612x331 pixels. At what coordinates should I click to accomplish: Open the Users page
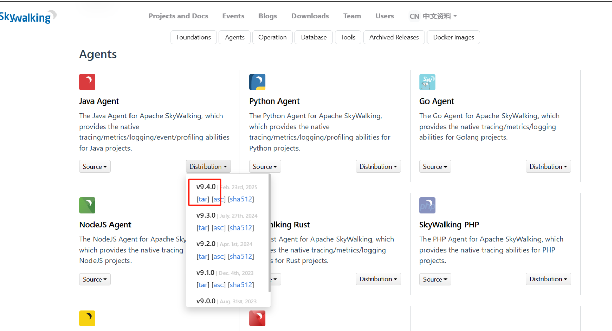[x=384, y=16]
